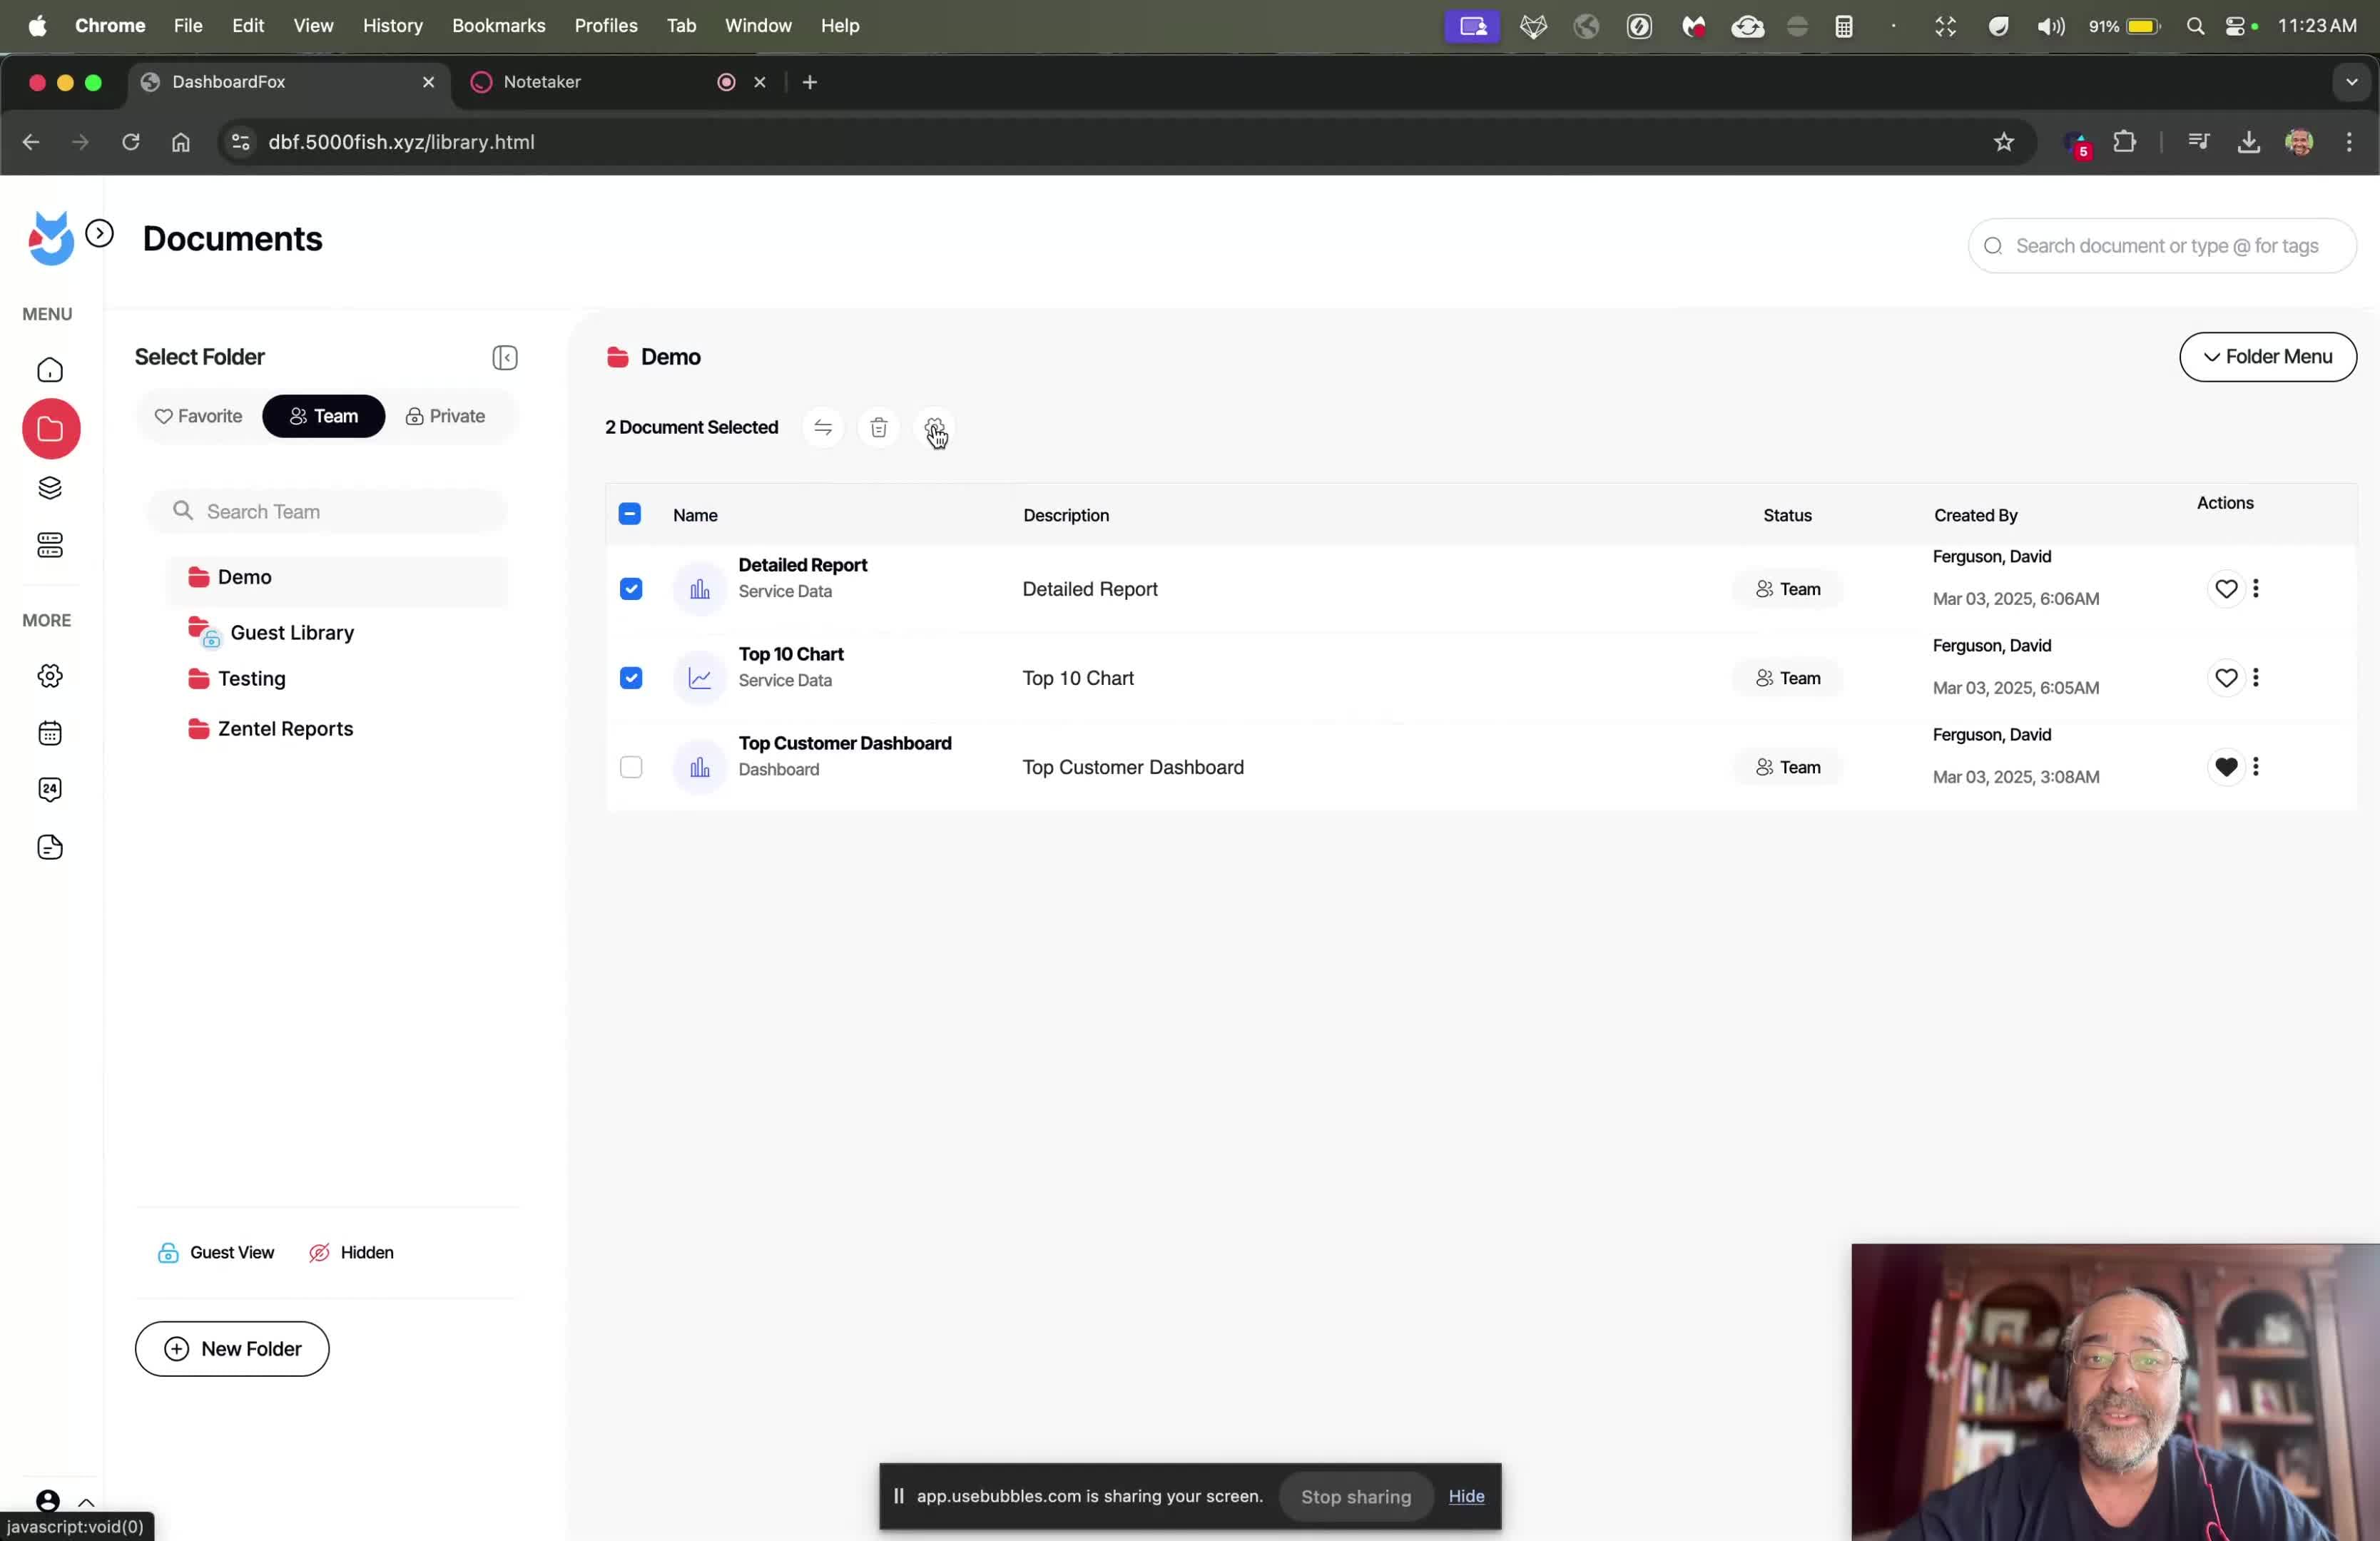The height and width of the screenshot is (1541, 2380).
Task: Open three-dot actions menu for Top 10 Chart
Action: coord(2255,678)
